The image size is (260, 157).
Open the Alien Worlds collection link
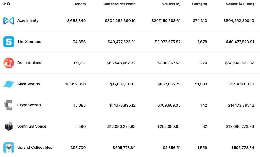(28, 84)
